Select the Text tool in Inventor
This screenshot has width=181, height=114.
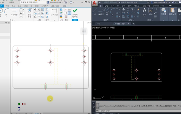click(21, 13)
